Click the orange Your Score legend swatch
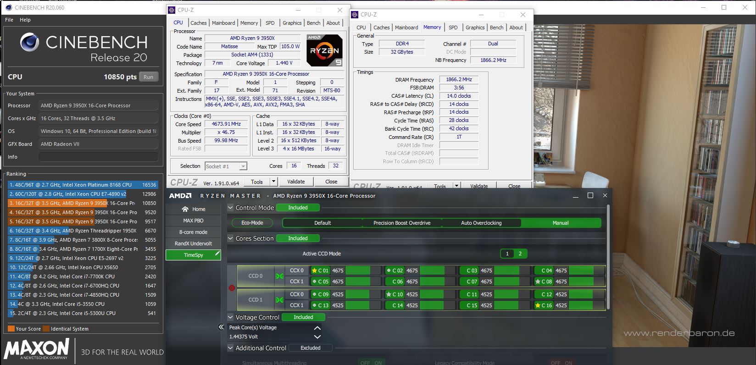The width and height of the screenshot is (756, 365). (x=11, y=329)
